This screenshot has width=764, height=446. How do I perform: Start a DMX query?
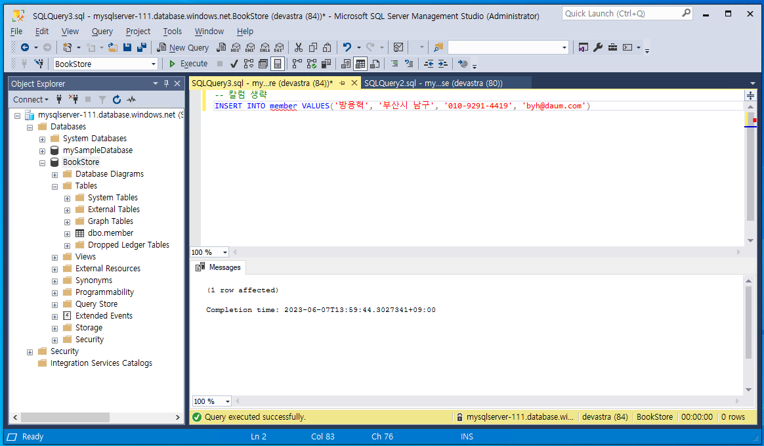pos(250,47)
